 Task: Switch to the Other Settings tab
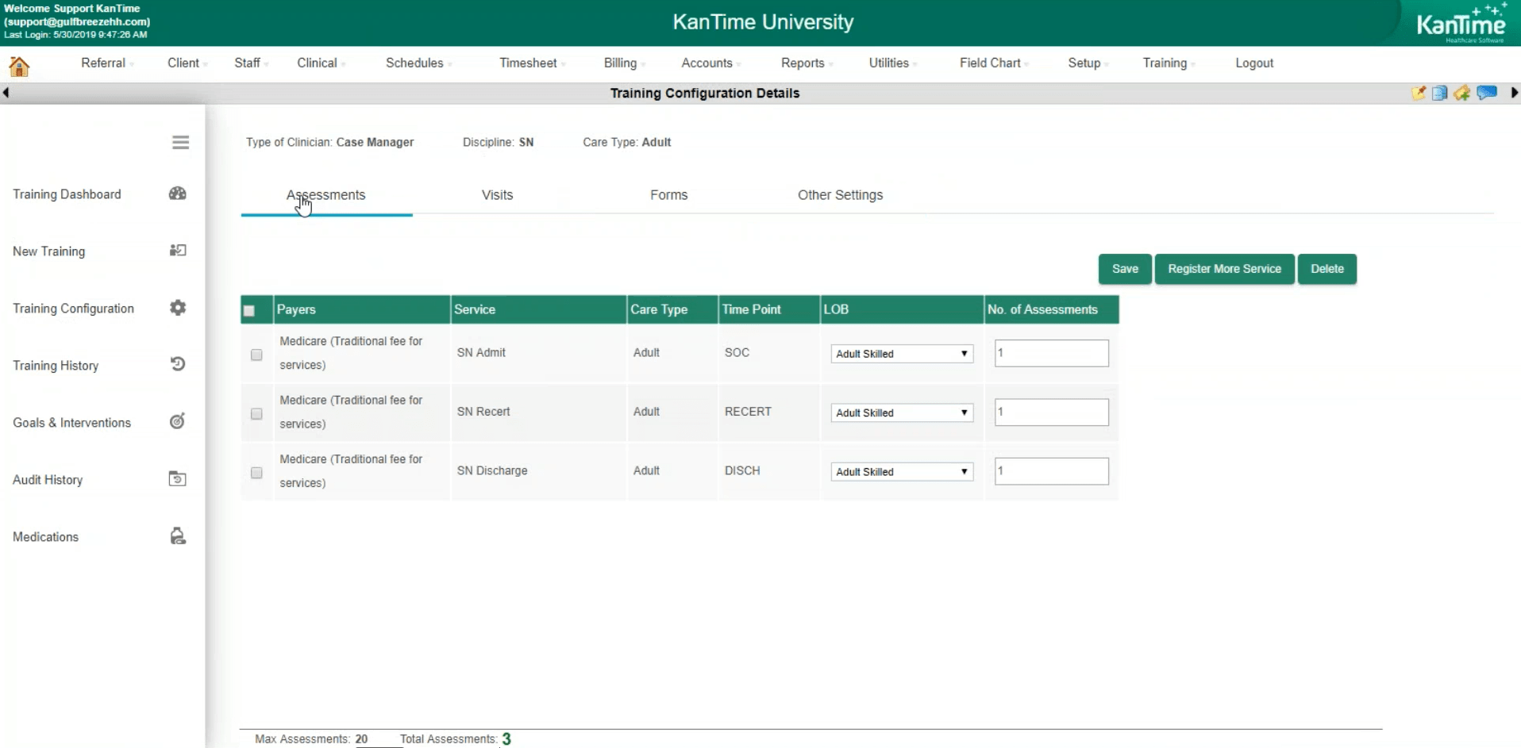841,195
